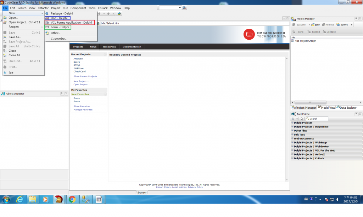Choose Customize... in the New submenu
Viewport: 363px width, 217px height.
(x=71, y=39)
